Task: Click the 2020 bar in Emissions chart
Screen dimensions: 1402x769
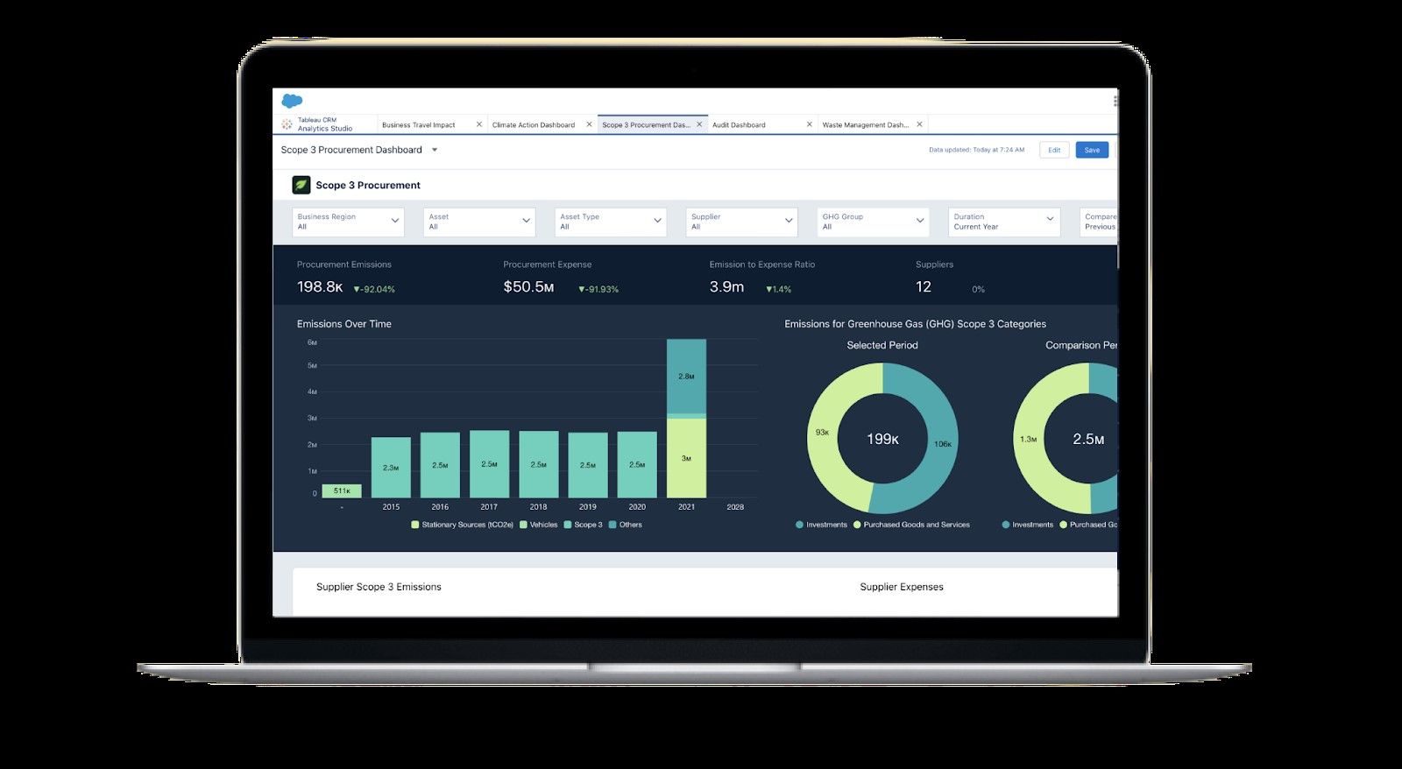Action: [x=637, y=465]
